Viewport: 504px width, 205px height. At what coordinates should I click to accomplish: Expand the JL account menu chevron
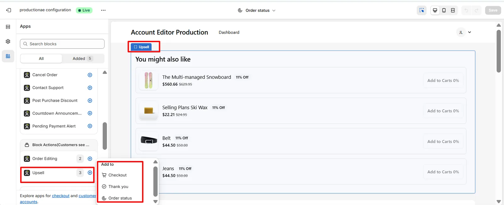[469, 32]
